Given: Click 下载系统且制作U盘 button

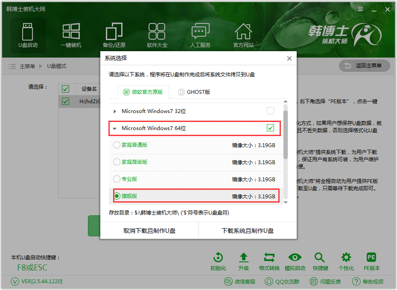Looking at the screenshot, I should [248, 231].
